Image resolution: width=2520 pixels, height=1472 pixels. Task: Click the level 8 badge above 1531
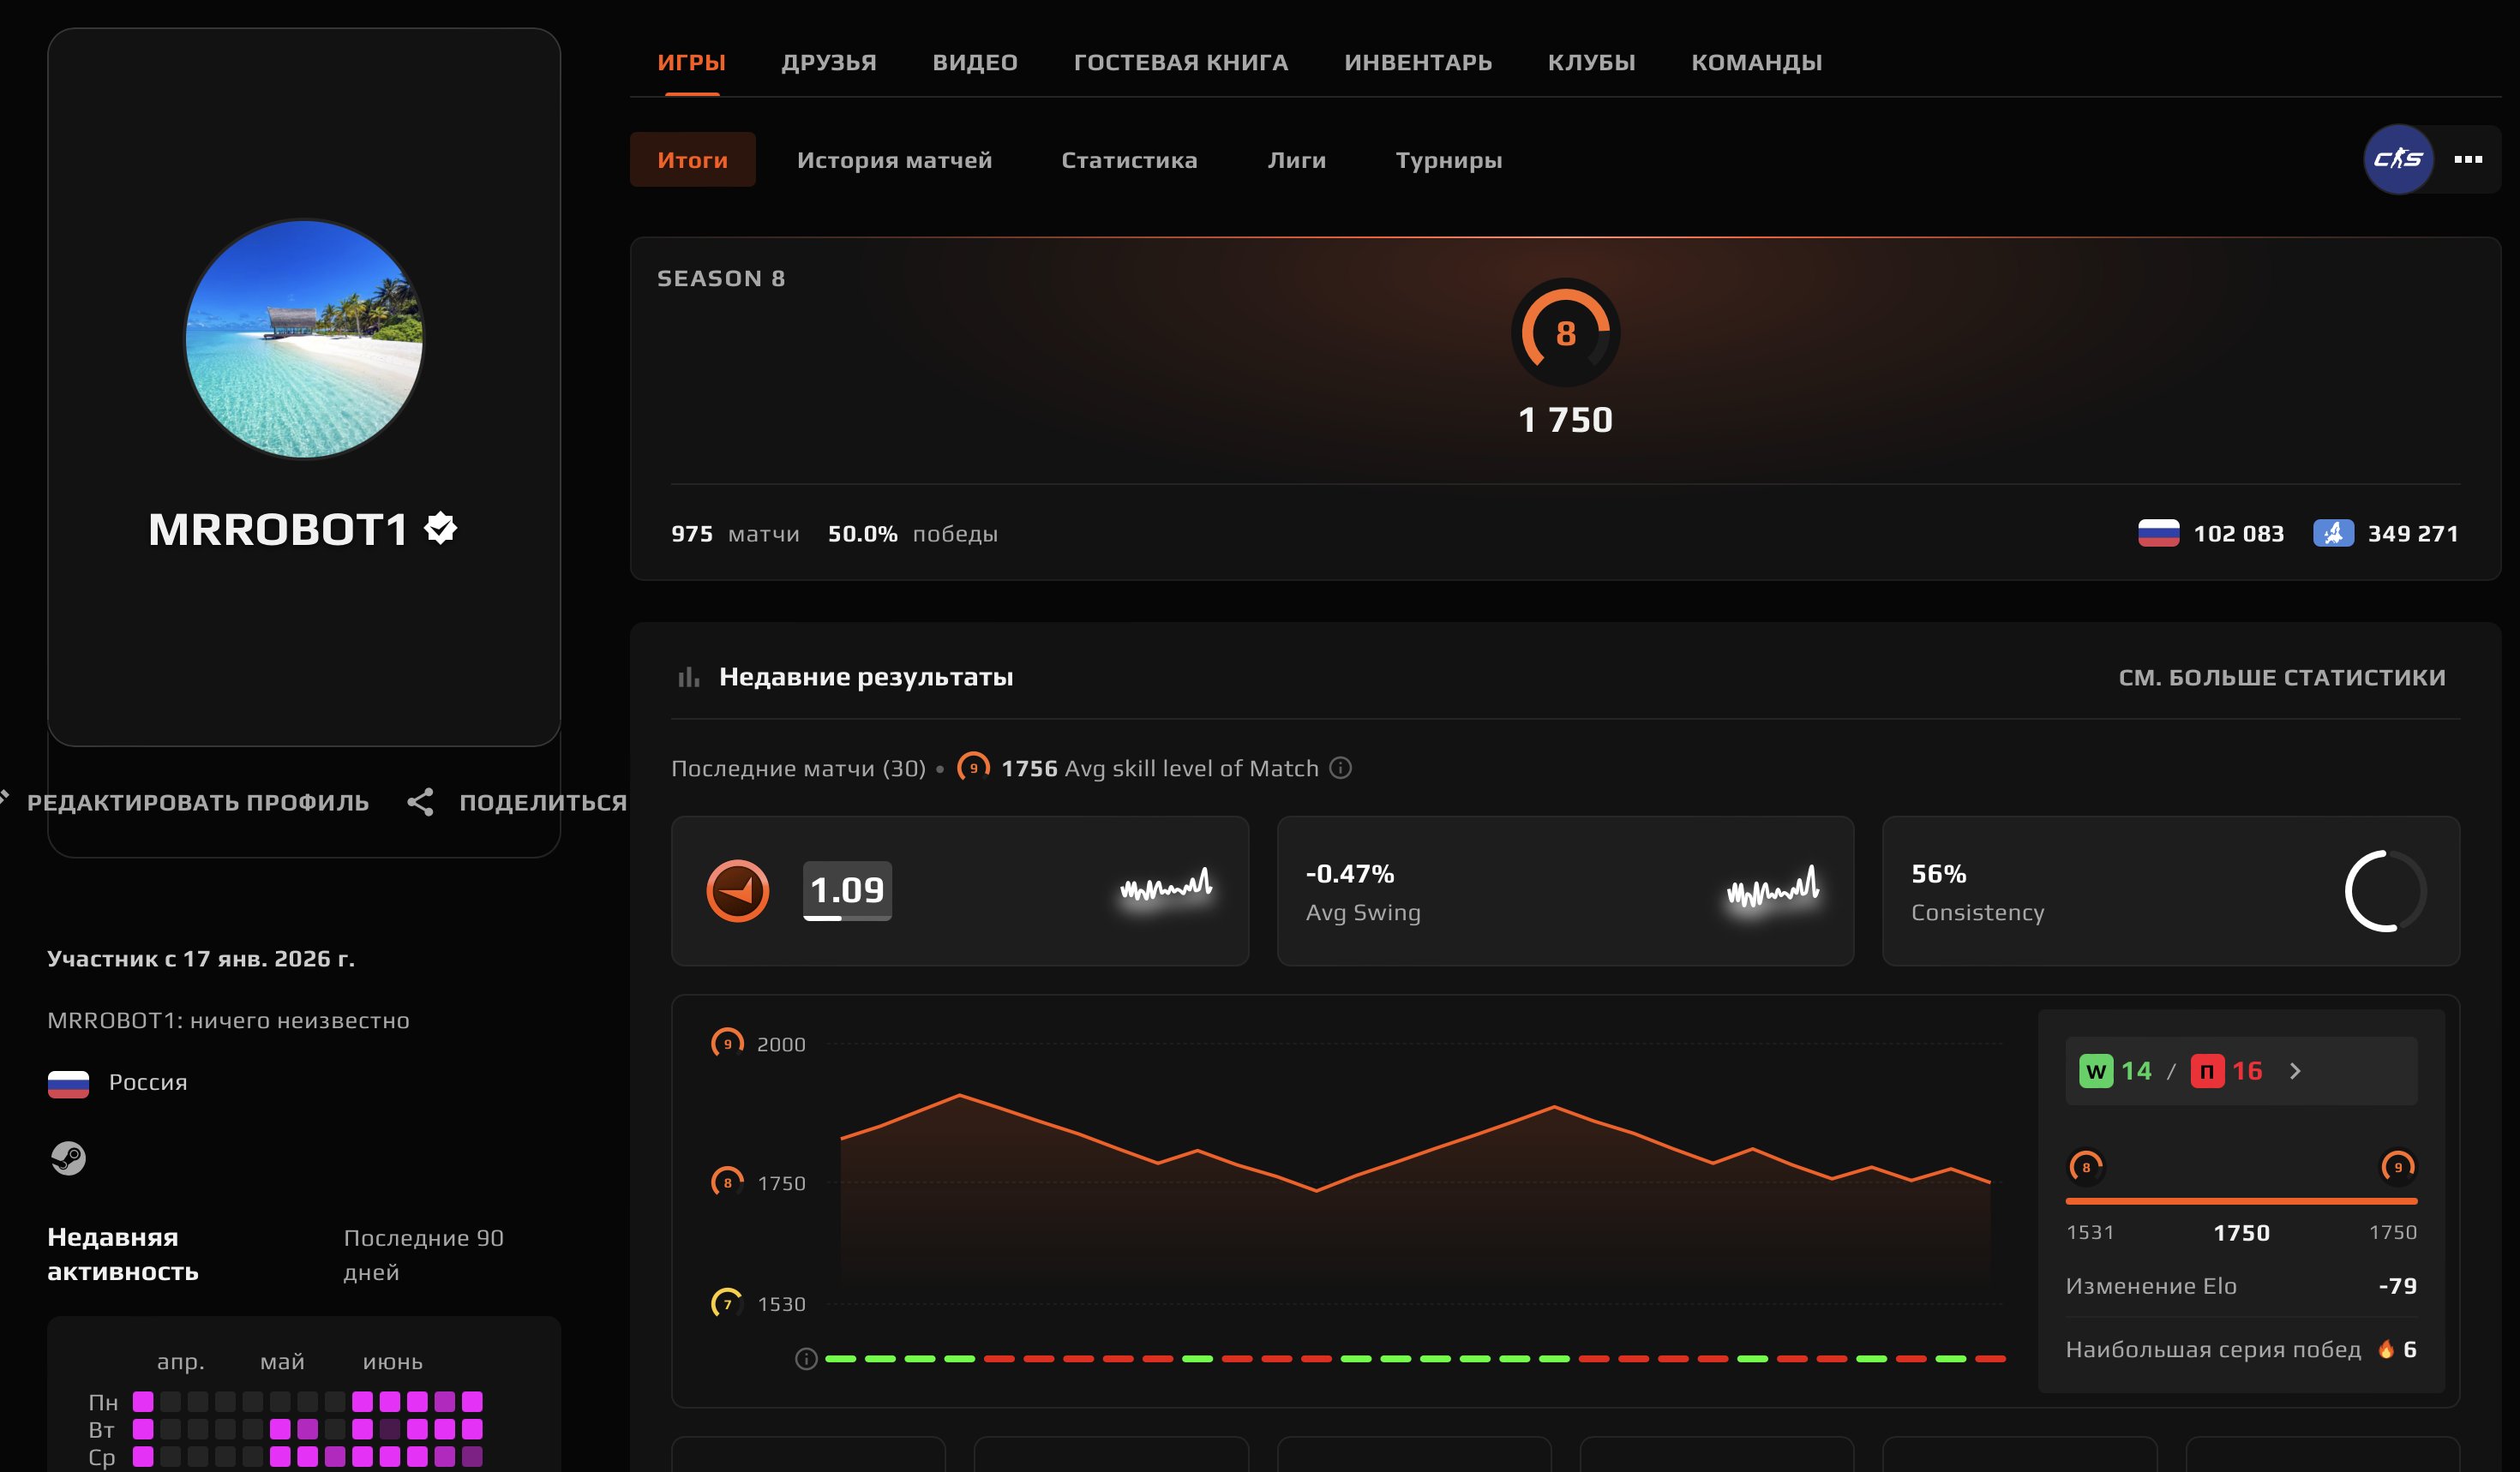click(x=2085, y=1166)
